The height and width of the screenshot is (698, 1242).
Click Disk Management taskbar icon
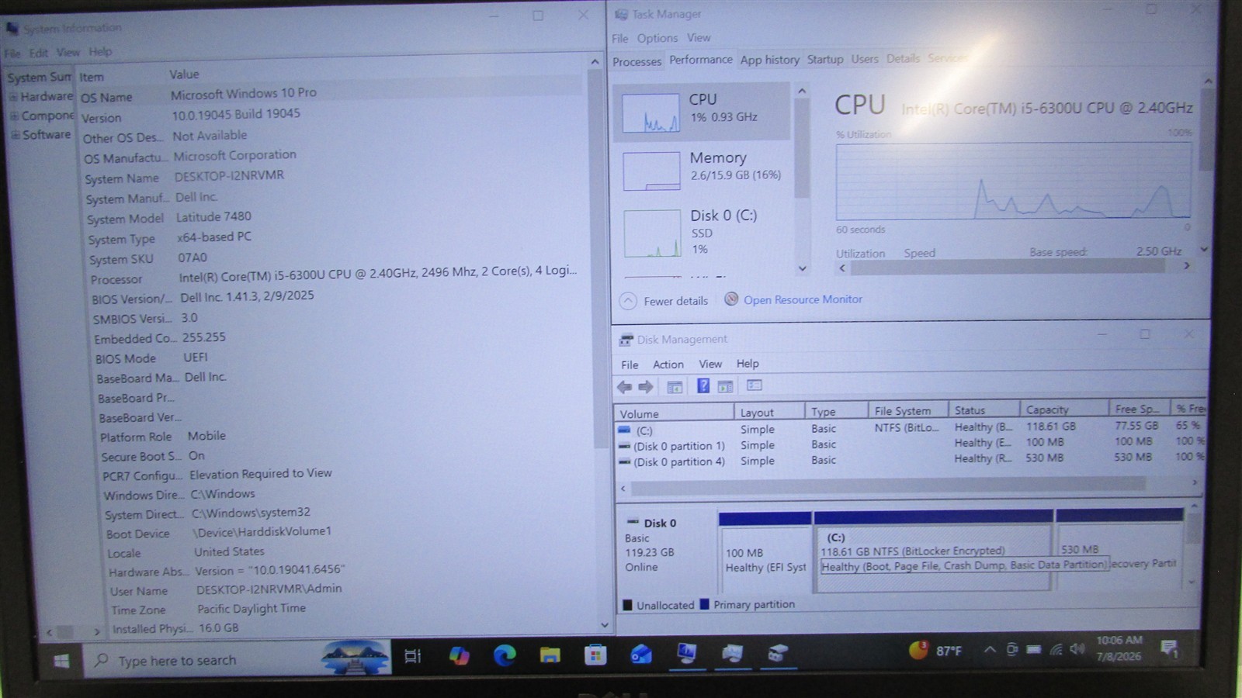tap(777, 653)
